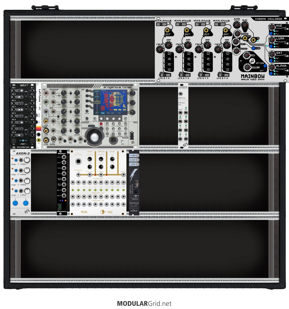Click the first oscillator FREQ knob
The width and height of the screenshot is (289, 309).
pos(160,49)
